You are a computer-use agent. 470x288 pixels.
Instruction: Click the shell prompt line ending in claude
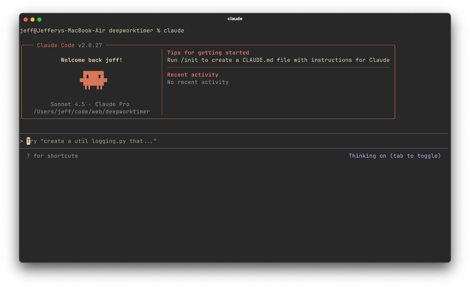pyautogui.click(x=102, y=31)
